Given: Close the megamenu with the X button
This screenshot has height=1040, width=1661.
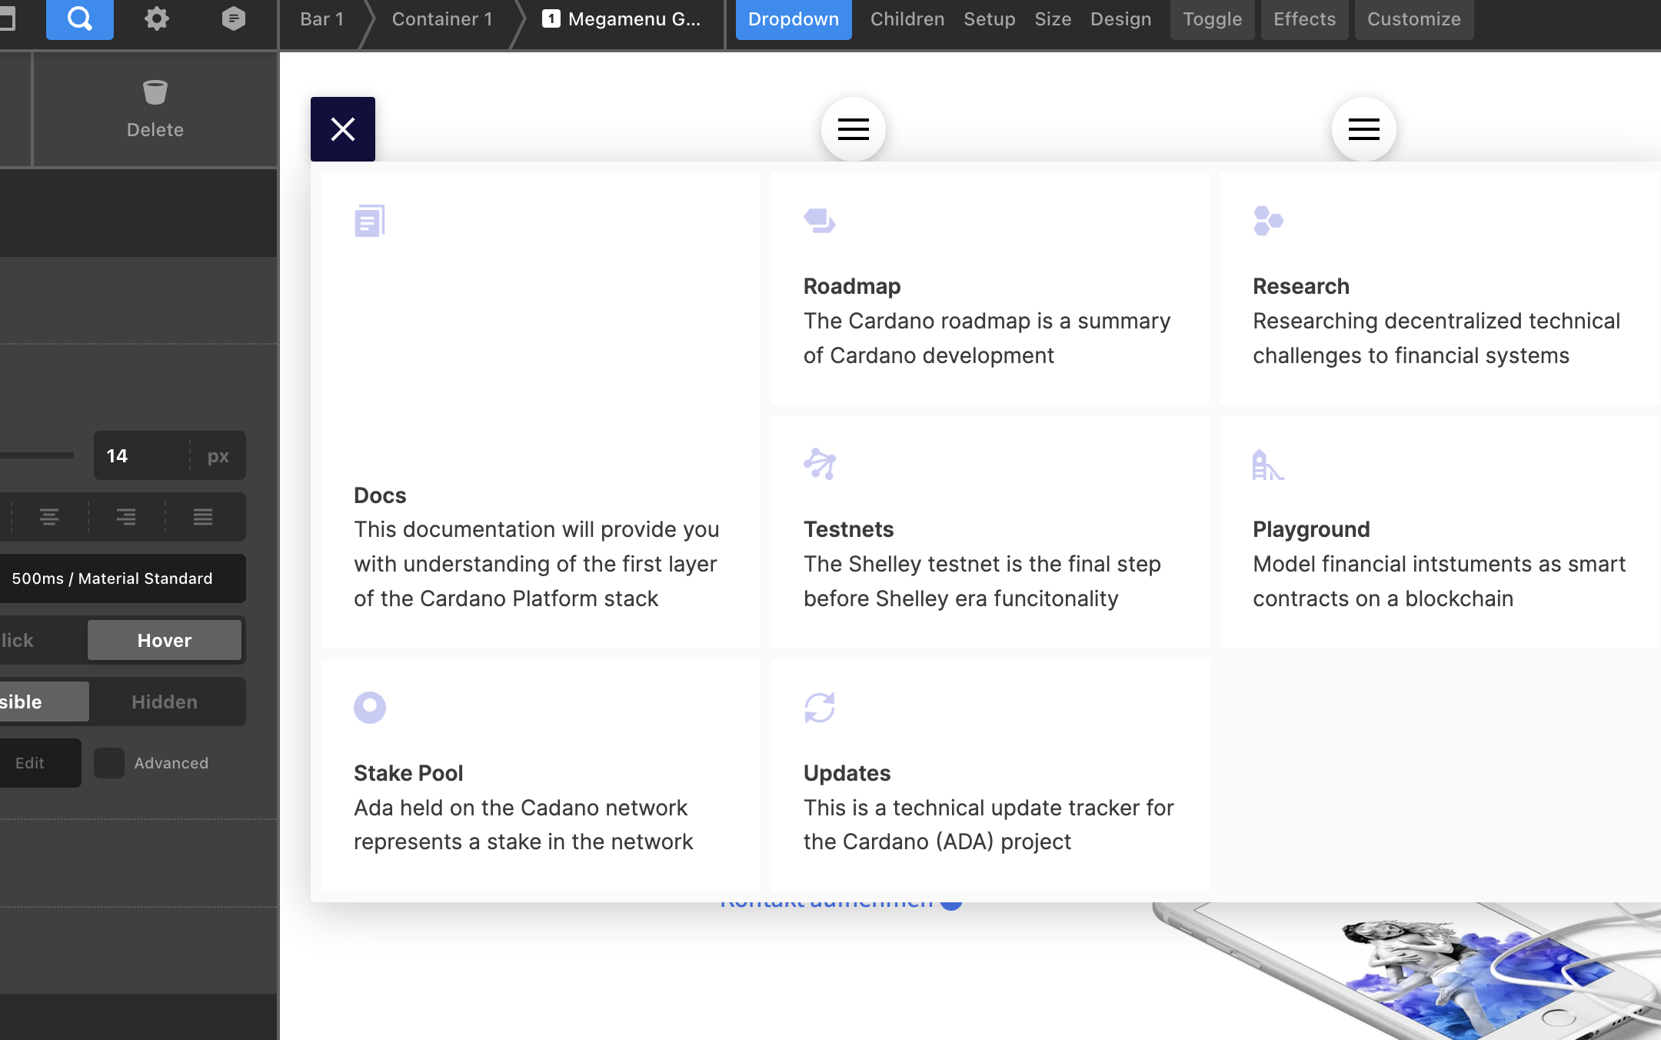Looking at the screenshot, I should (x=343, y=129).
